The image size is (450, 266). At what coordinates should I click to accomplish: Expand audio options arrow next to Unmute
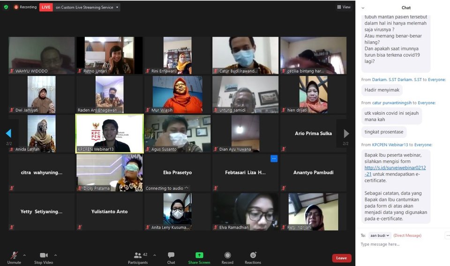click(24, 255)
